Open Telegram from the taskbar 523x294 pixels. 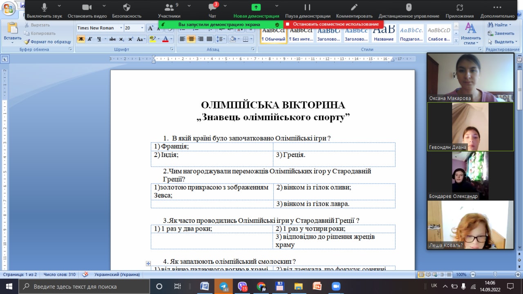[224, 286]
